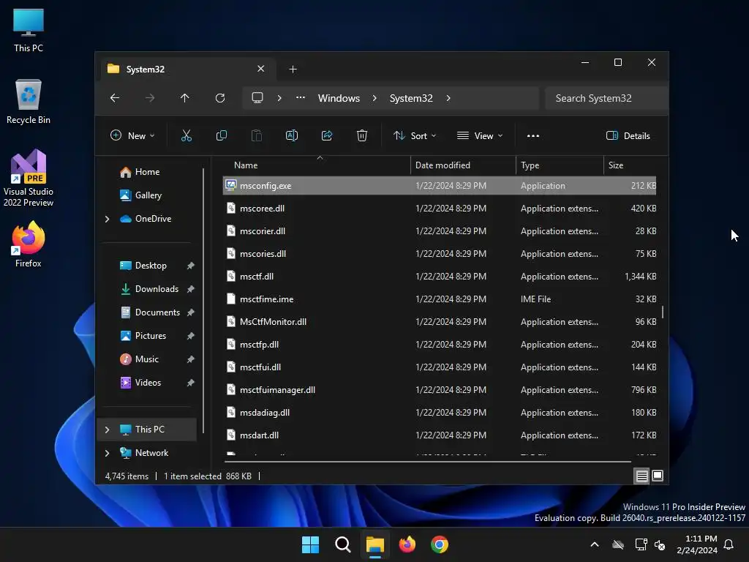Open the notifications bell
Screen dimensions: 749x562
tap(729, 544)
